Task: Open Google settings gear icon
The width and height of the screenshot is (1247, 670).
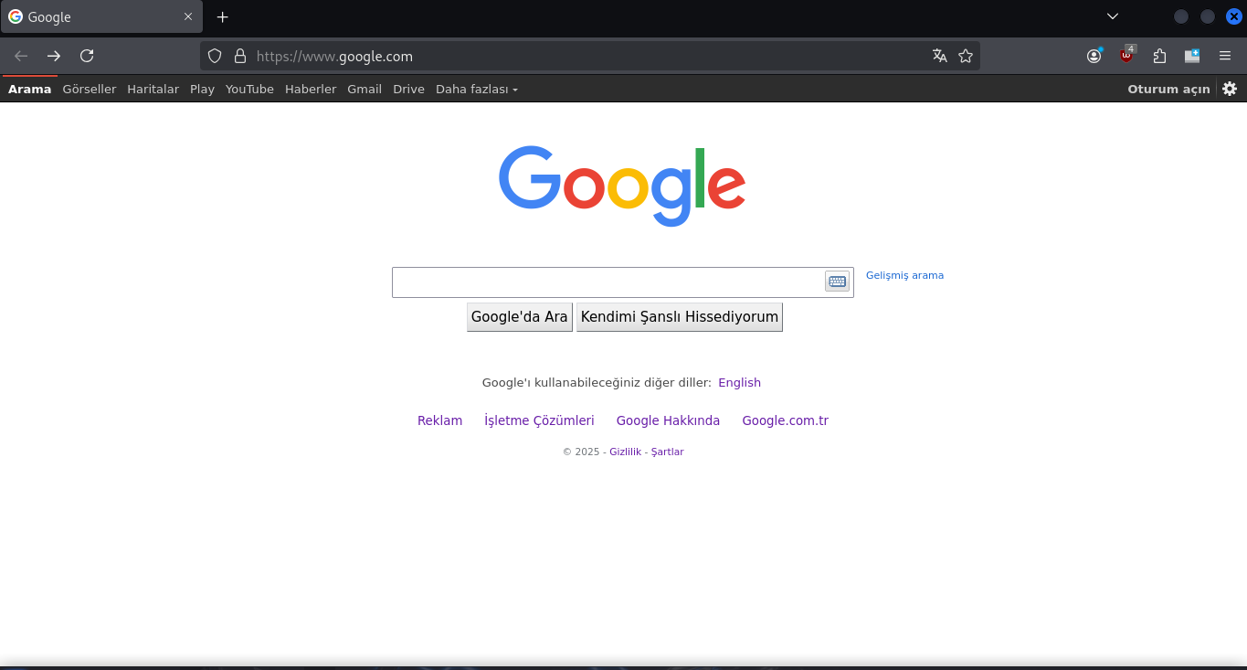Action: pyautogui.click(x=1230, y=89)
